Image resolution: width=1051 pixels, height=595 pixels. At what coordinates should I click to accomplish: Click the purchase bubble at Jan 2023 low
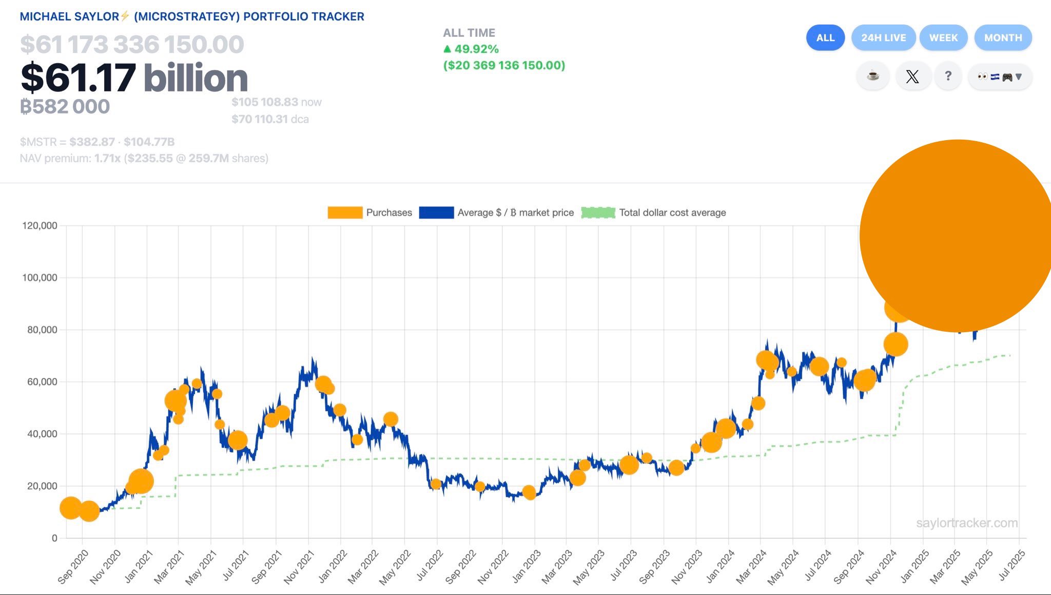529,493
